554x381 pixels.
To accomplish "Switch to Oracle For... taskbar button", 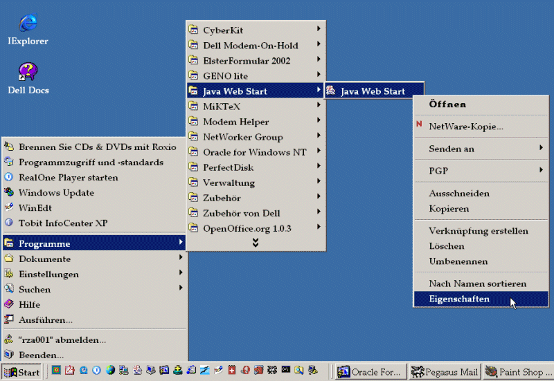I will coord(370,372).
